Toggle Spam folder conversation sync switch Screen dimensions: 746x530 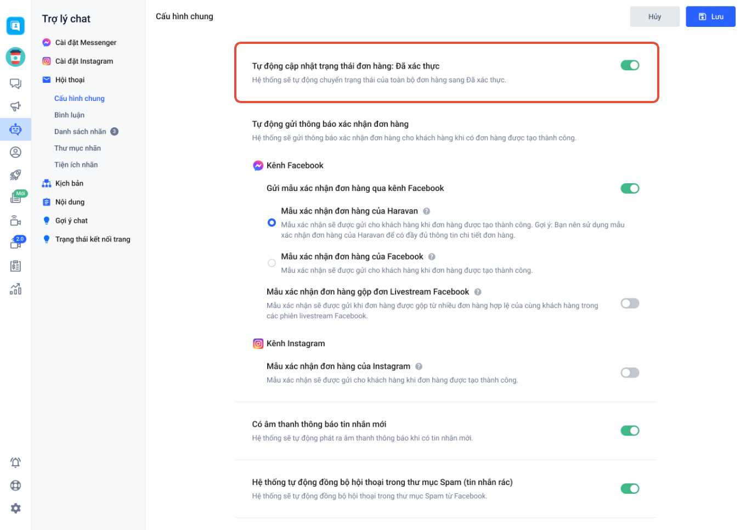click(630, 488)
